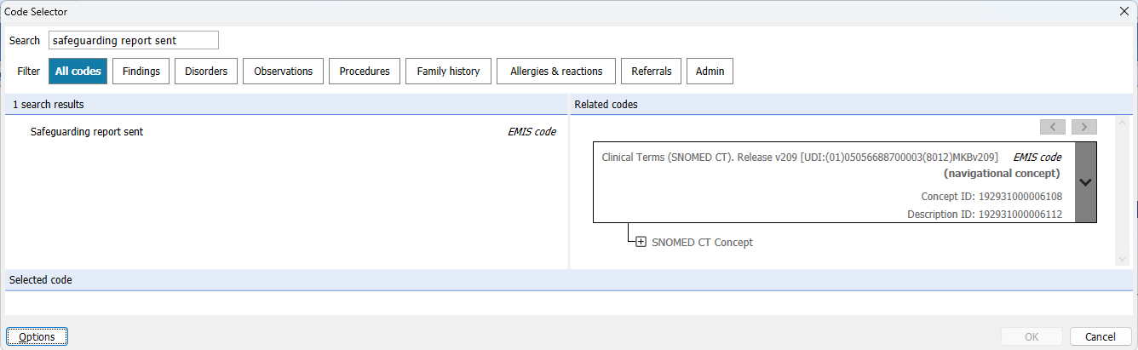Open the navigational concept chevron dropdown
This screenshot has height=350, width=1138.
coord(1085,182)
